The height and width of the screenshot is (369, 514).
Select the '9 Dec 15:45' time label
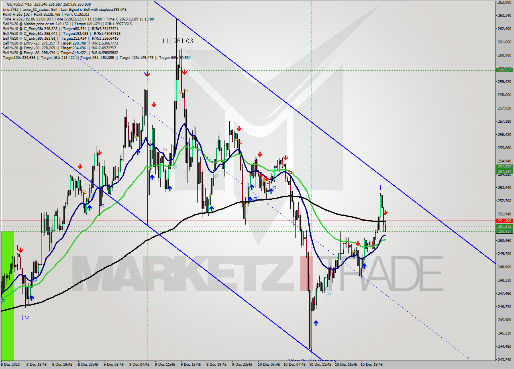(x=191, y=365)
